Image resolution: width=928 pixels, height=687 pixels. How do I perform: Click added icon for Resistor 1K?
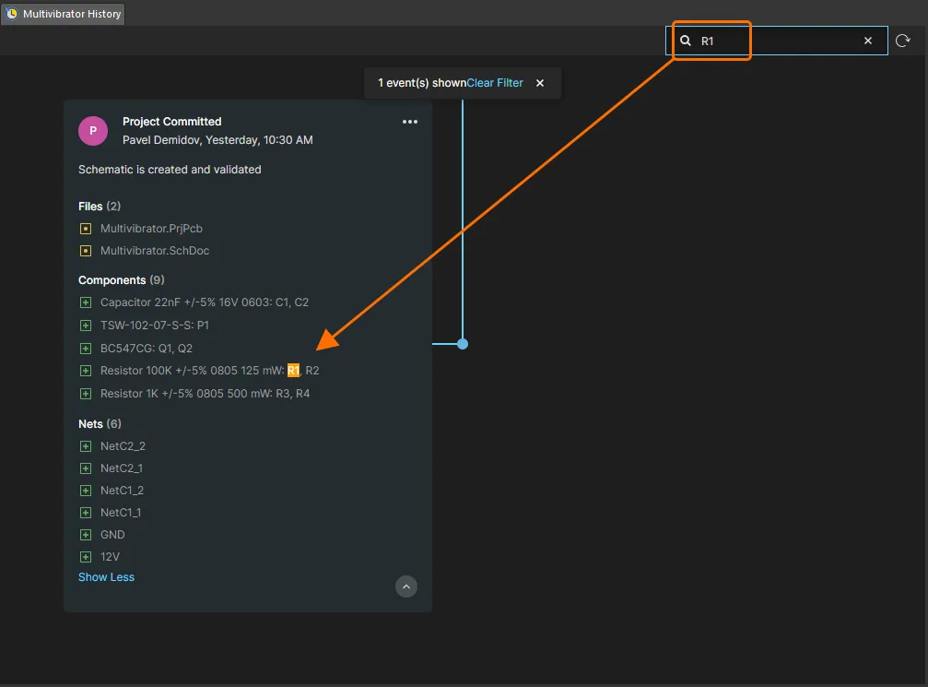tap(85, 394)
